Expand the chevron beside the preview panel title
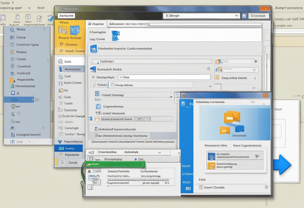This screenshot has height=208, width=304. point(252,102)
